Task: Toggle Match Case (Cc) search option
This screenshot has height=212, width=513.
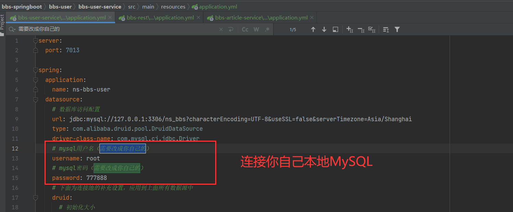Action: pos(245,29)
